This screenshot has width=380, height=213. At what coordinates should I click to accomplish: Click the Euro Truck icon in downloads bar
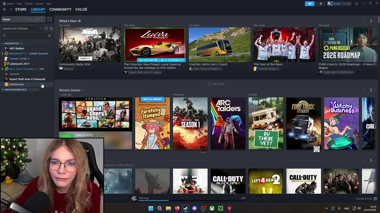tap(134, 199)
